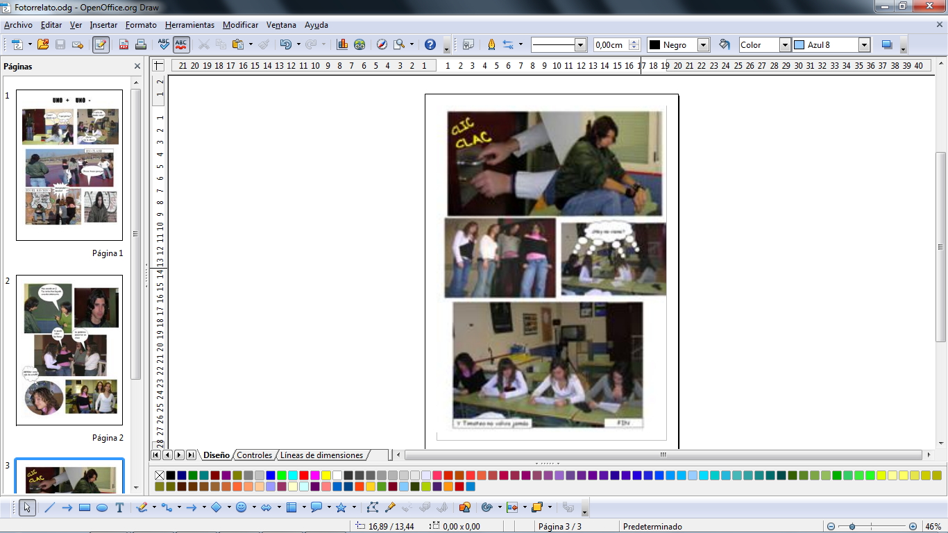This screenshot has height=533, width=948.
Task: Open the Navigator compass icon
Action: [x=382, y=44]
